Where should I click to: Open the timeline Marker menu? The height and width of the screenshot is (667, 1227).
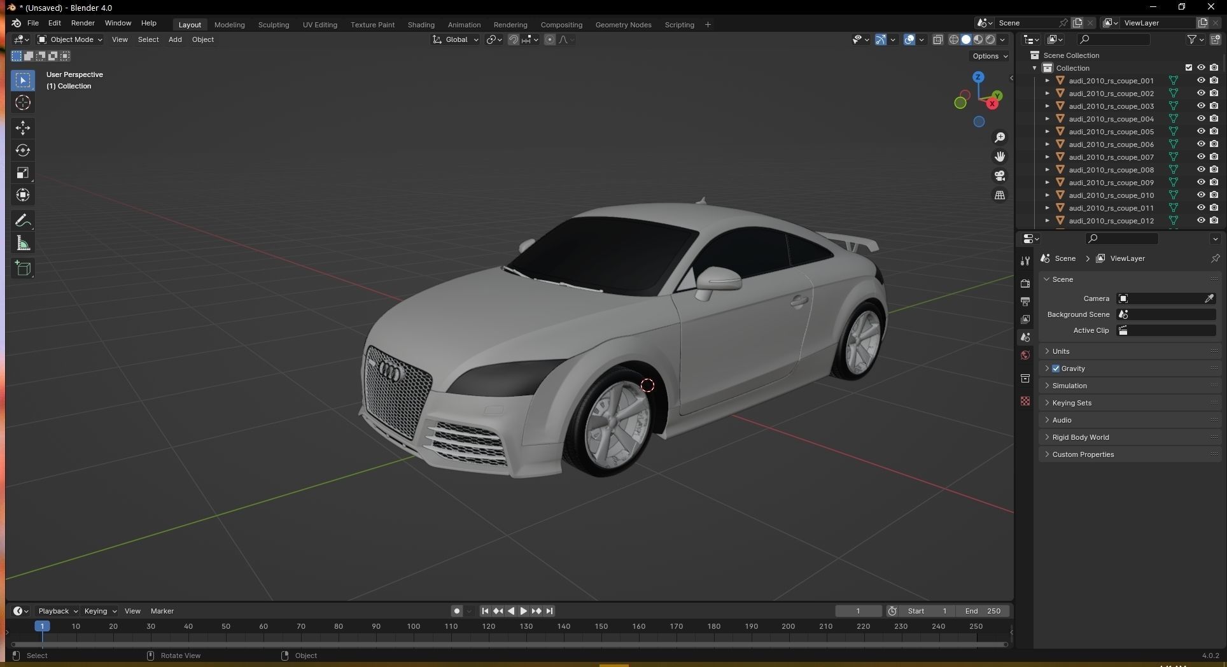[x=162, y=611]
